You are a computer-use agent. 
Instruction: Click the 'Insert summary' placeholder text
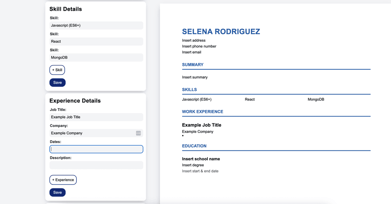tap(195, 77)
